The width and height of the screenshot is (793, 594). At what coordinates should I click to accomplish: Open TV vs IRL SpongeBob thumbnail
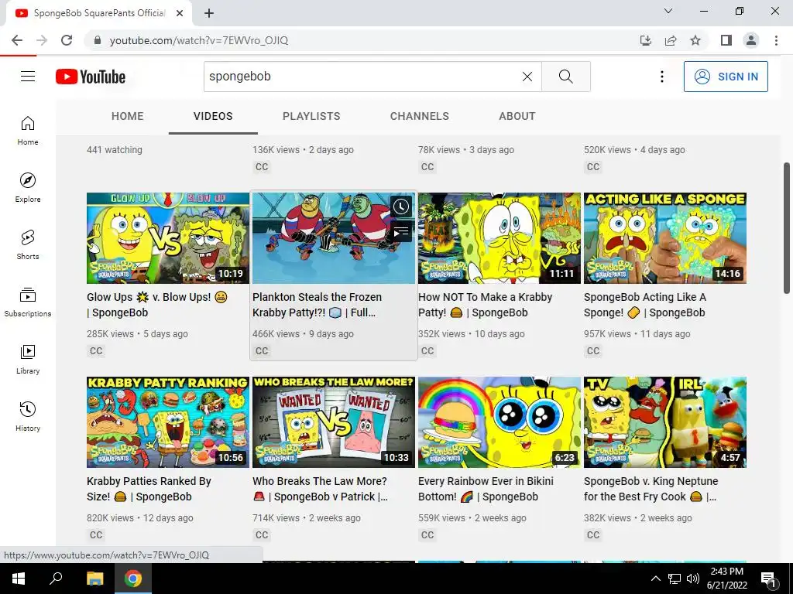coord(665,422)
